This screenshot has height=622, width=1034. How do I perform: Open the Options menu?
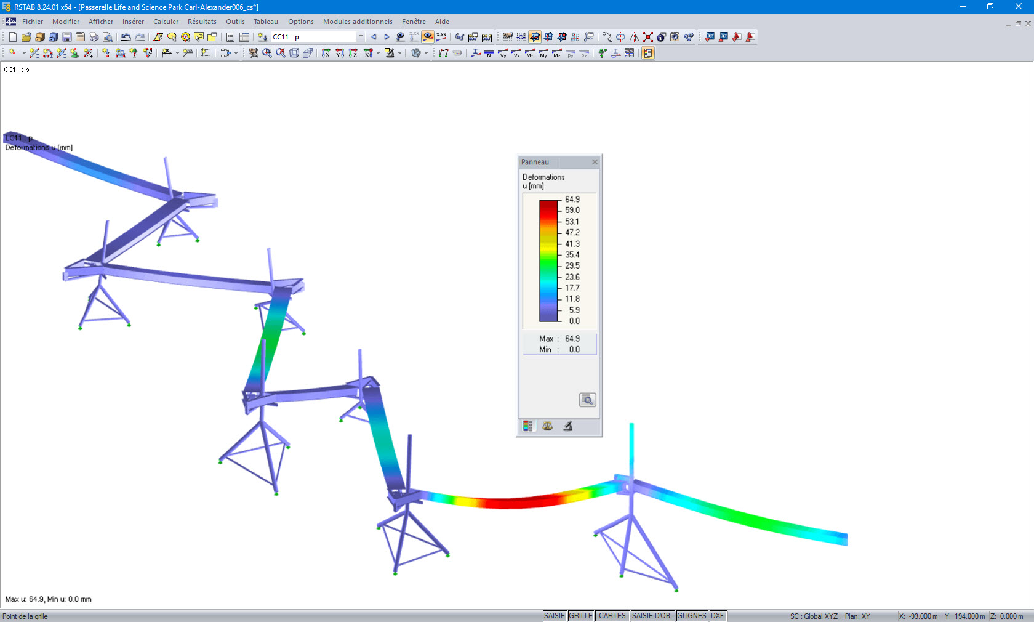click(301, 22)
